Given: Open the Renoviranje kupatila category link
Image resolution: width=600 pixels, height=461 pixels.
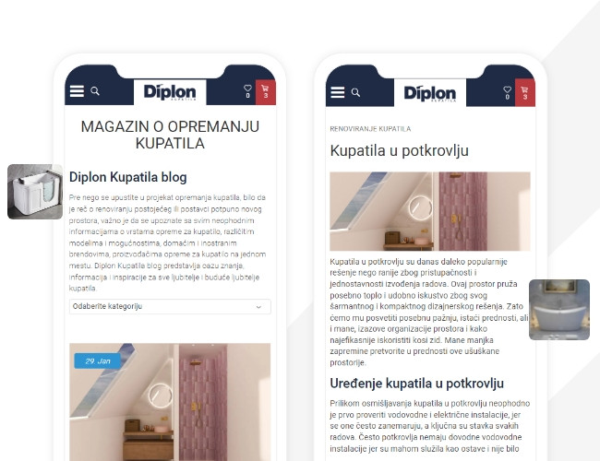Looking at the screenshot, I should point(370,129).
